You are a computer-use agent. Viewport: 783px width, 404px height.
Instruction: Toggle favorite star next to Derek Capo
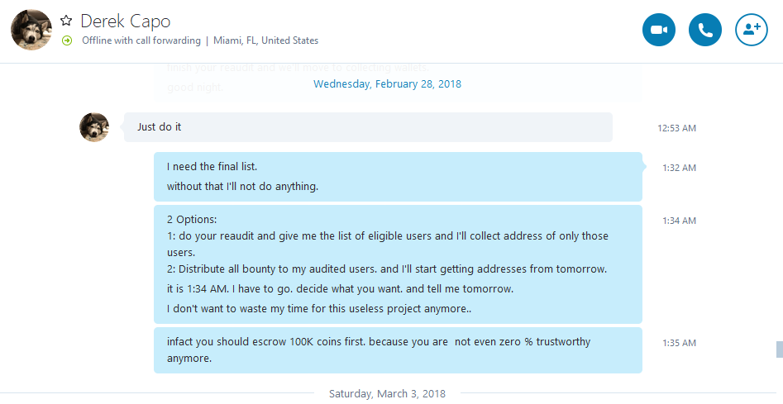[66, 21]
